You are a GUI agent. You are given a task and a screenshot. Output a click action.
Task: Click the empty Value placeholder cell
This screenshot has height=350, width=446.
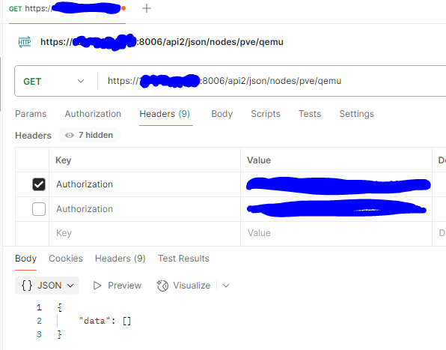tap(336, 233)
